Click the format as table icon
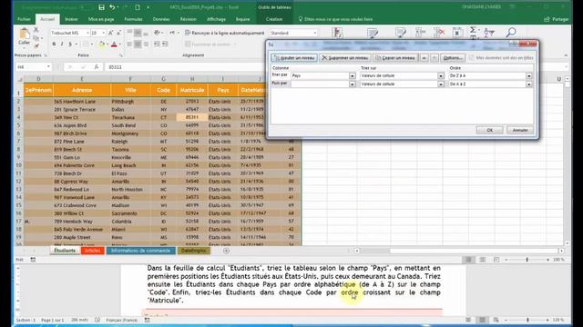The image size is (583, 327). pos(373,34)
